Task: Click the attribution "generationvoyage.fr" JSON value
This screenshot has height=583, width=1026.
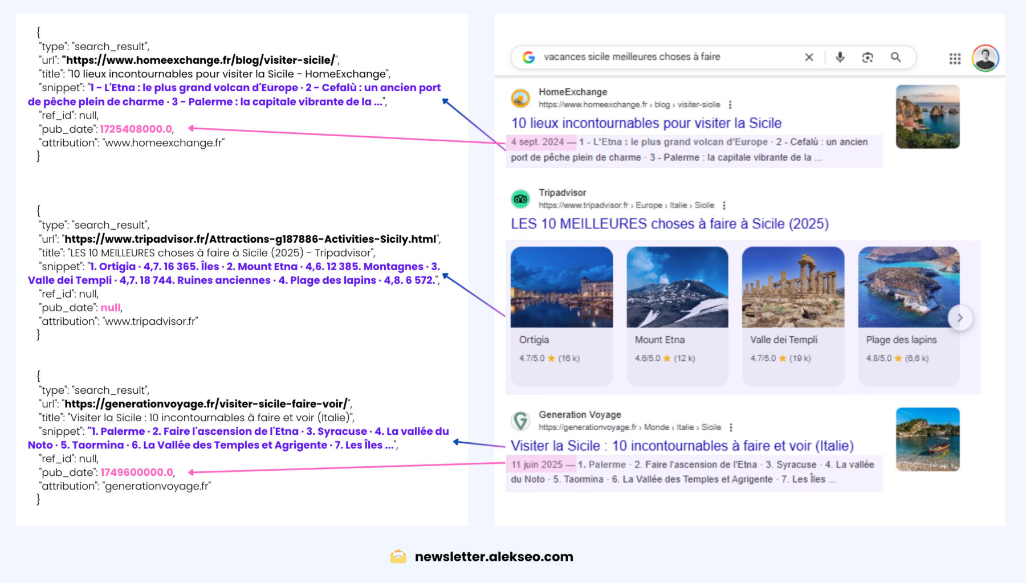Action: pyautogui.click(x=157, y=486)
